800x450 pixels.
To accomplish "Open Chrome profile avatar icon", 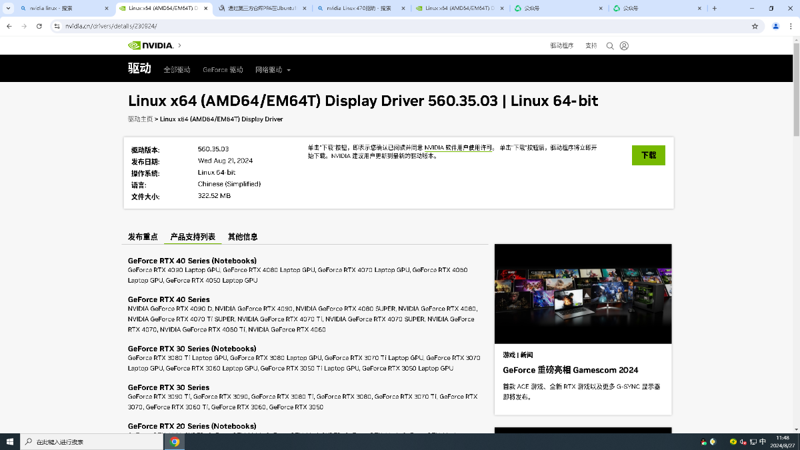I will pos(775,26).
